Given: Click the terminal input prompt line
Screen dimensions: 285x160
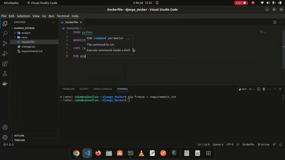Looking at the screenshot, I should coord(128,100).
